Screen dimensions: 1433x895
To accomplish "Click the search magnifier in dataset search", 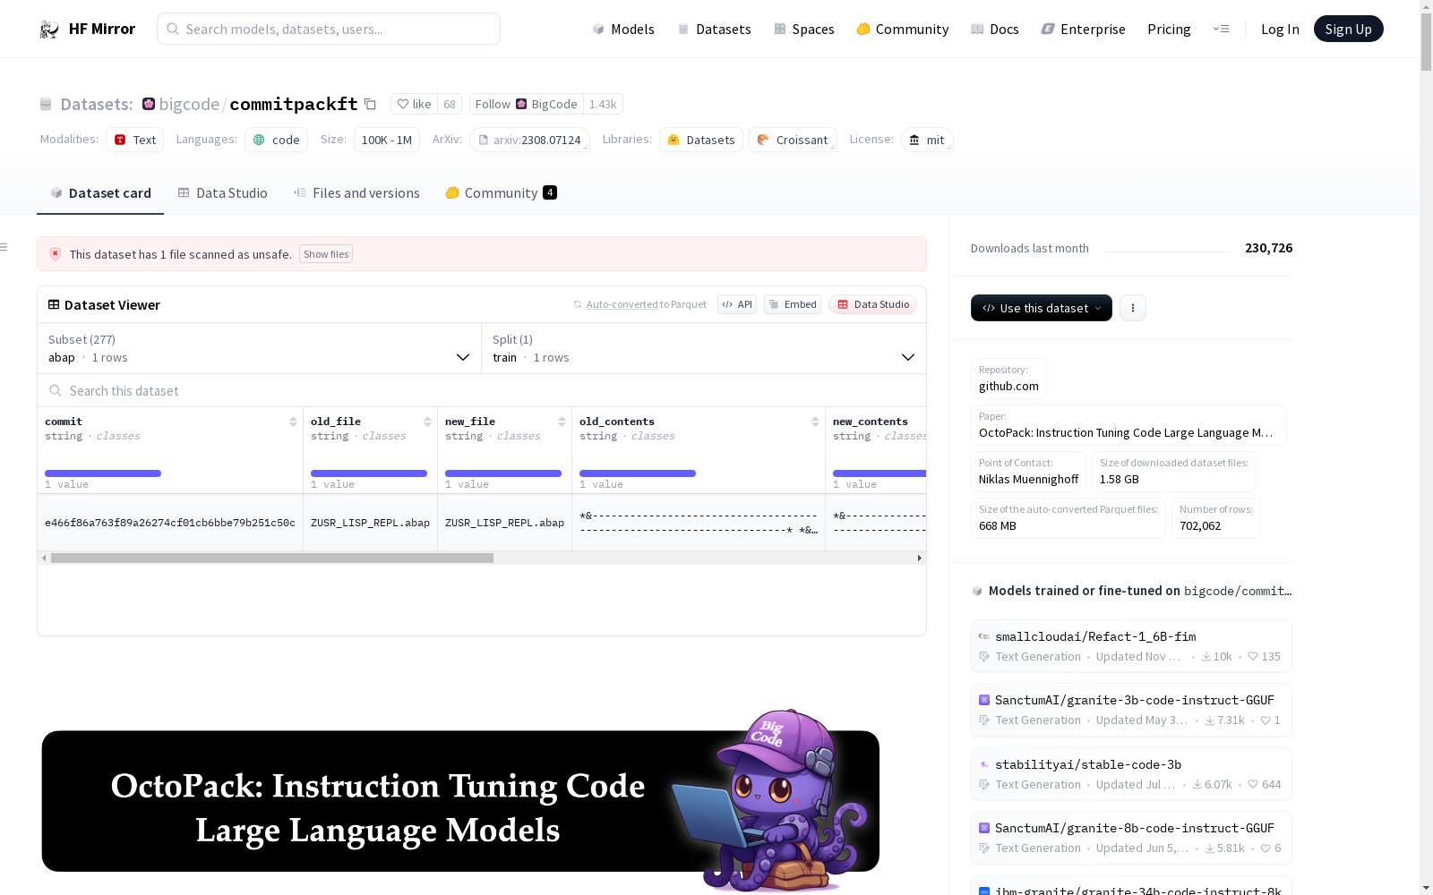I will [x=56, y=391].
